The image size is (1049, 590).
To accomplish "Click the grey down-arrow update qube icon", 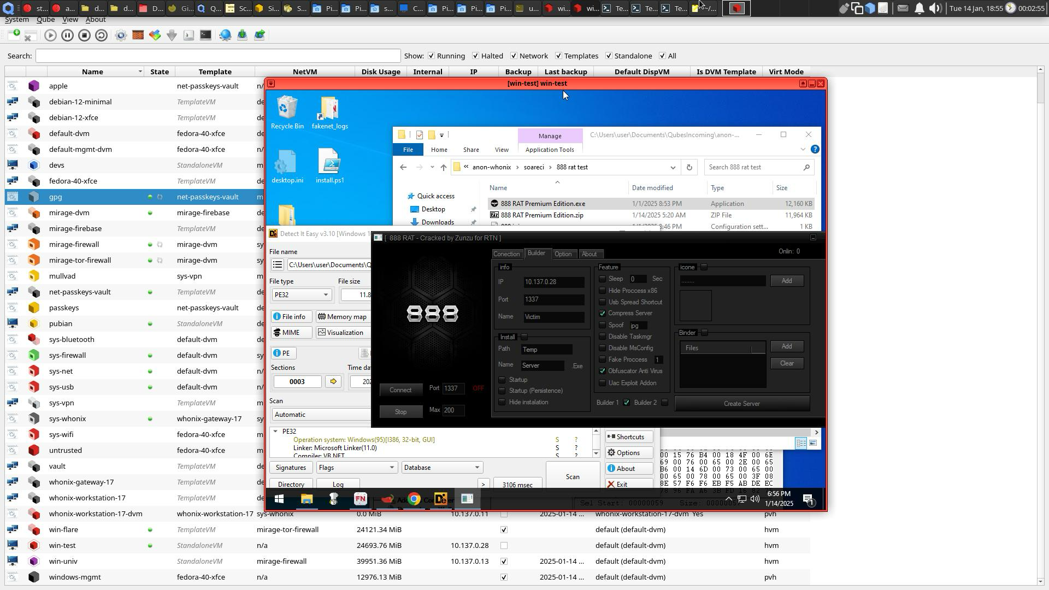I will 172,35.
